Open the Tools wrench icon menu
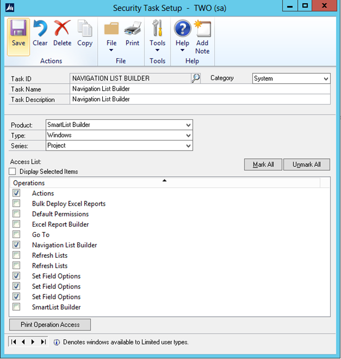The image size is (341, 359). pyautogui.click(x=157, y=28)
